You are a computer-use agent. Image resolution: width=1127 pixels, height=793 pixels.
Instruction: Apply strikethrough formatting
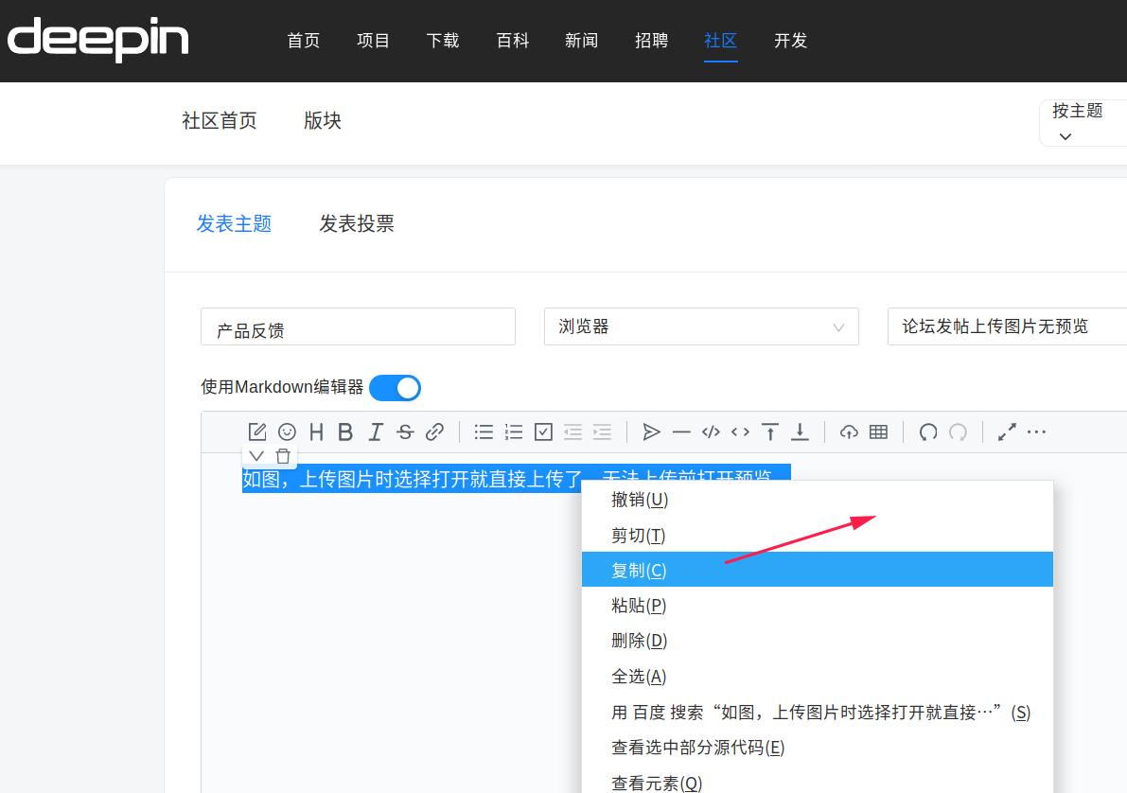[405, 432]
